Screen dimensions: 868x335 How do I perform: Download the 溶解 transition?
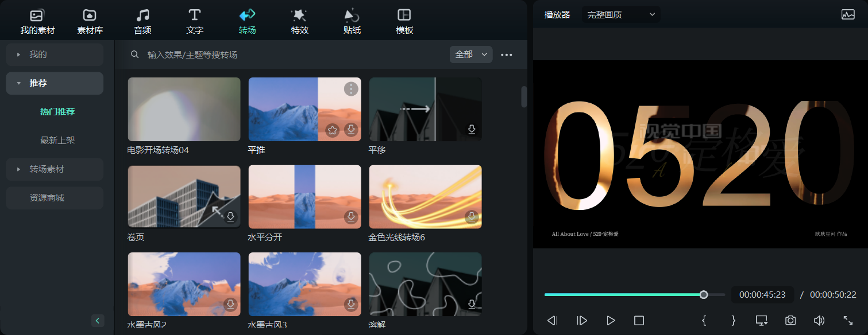(472, 305)
